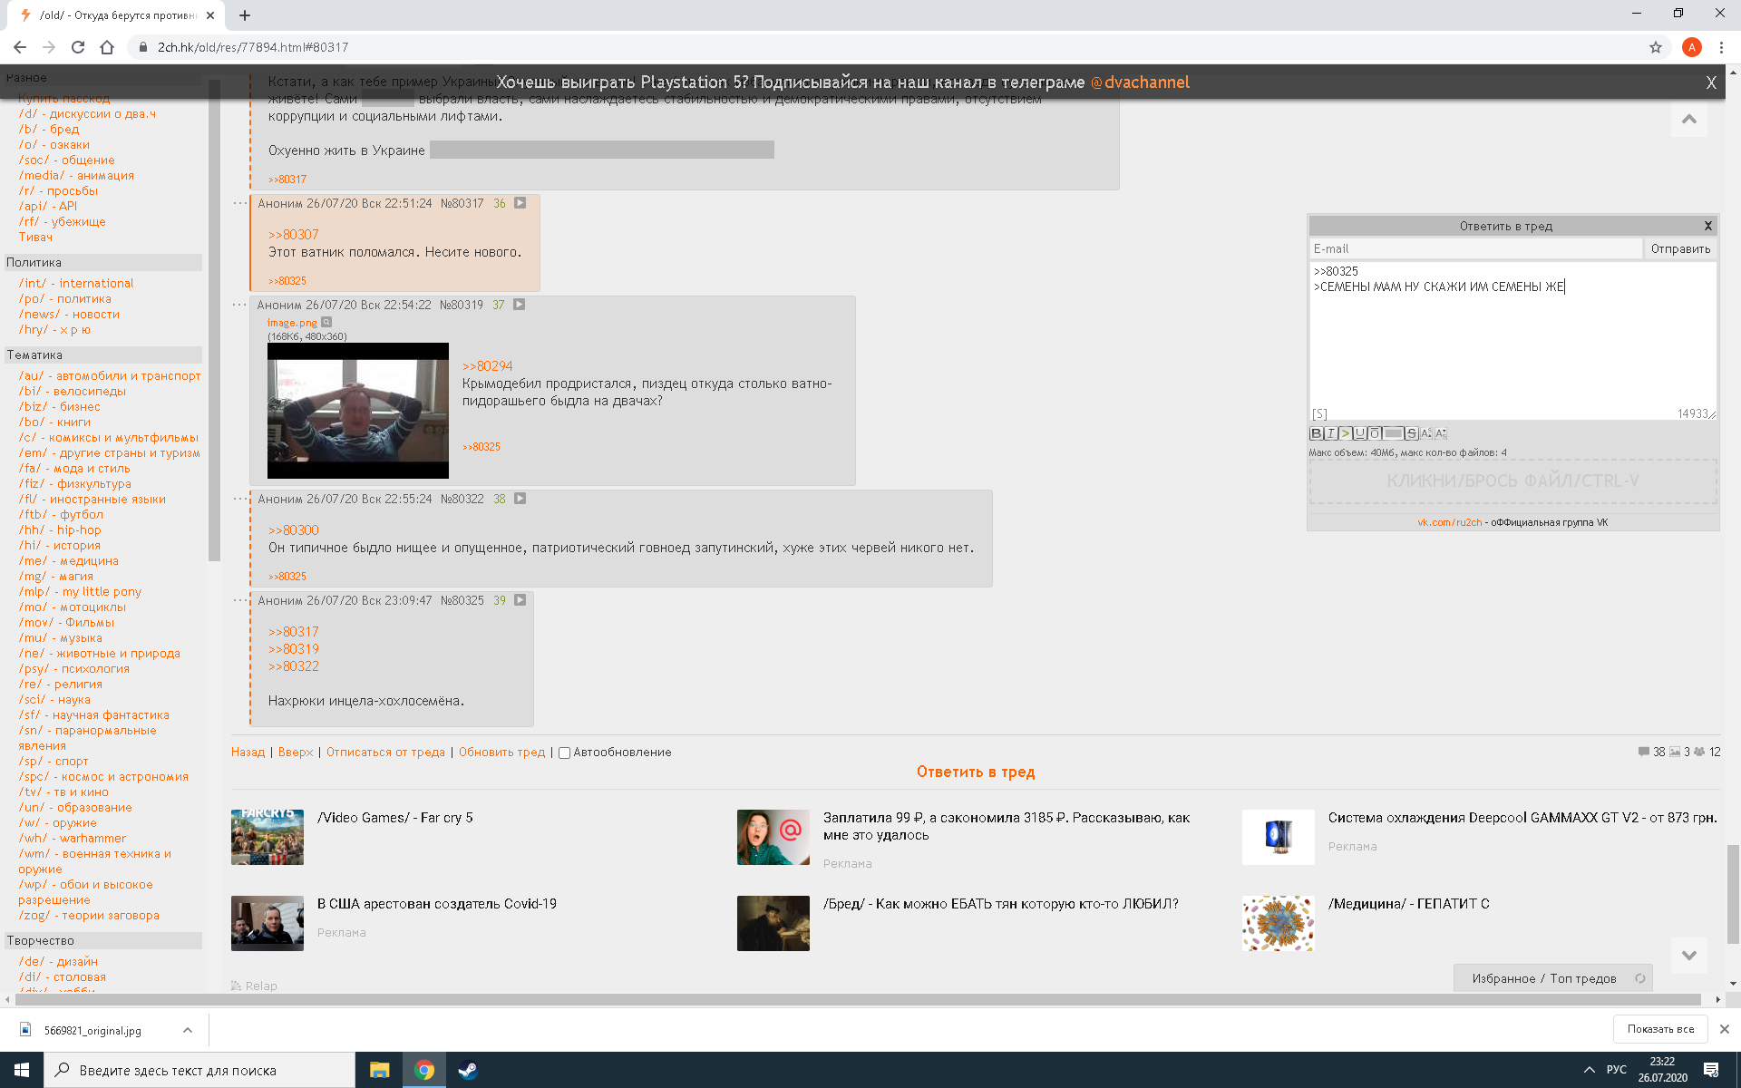Close the Playstation 5 telegram banner
The image size is (1741, 1088).
pos(1711,83)
